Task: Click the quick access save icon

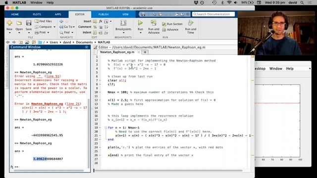Action: tap(143, 14)
